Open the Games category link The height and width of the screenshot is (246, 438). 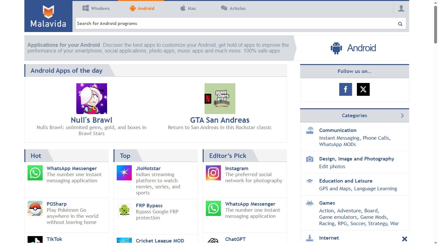point(327,203)
